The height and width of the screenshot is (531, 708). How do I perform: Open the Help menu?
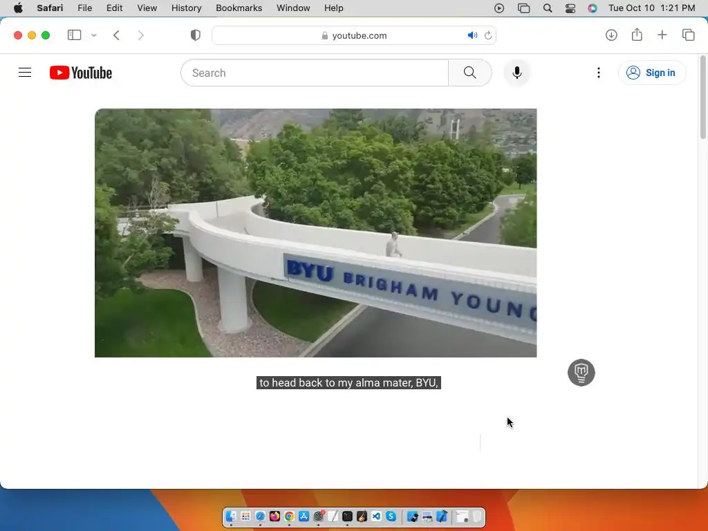coord(334,8)
